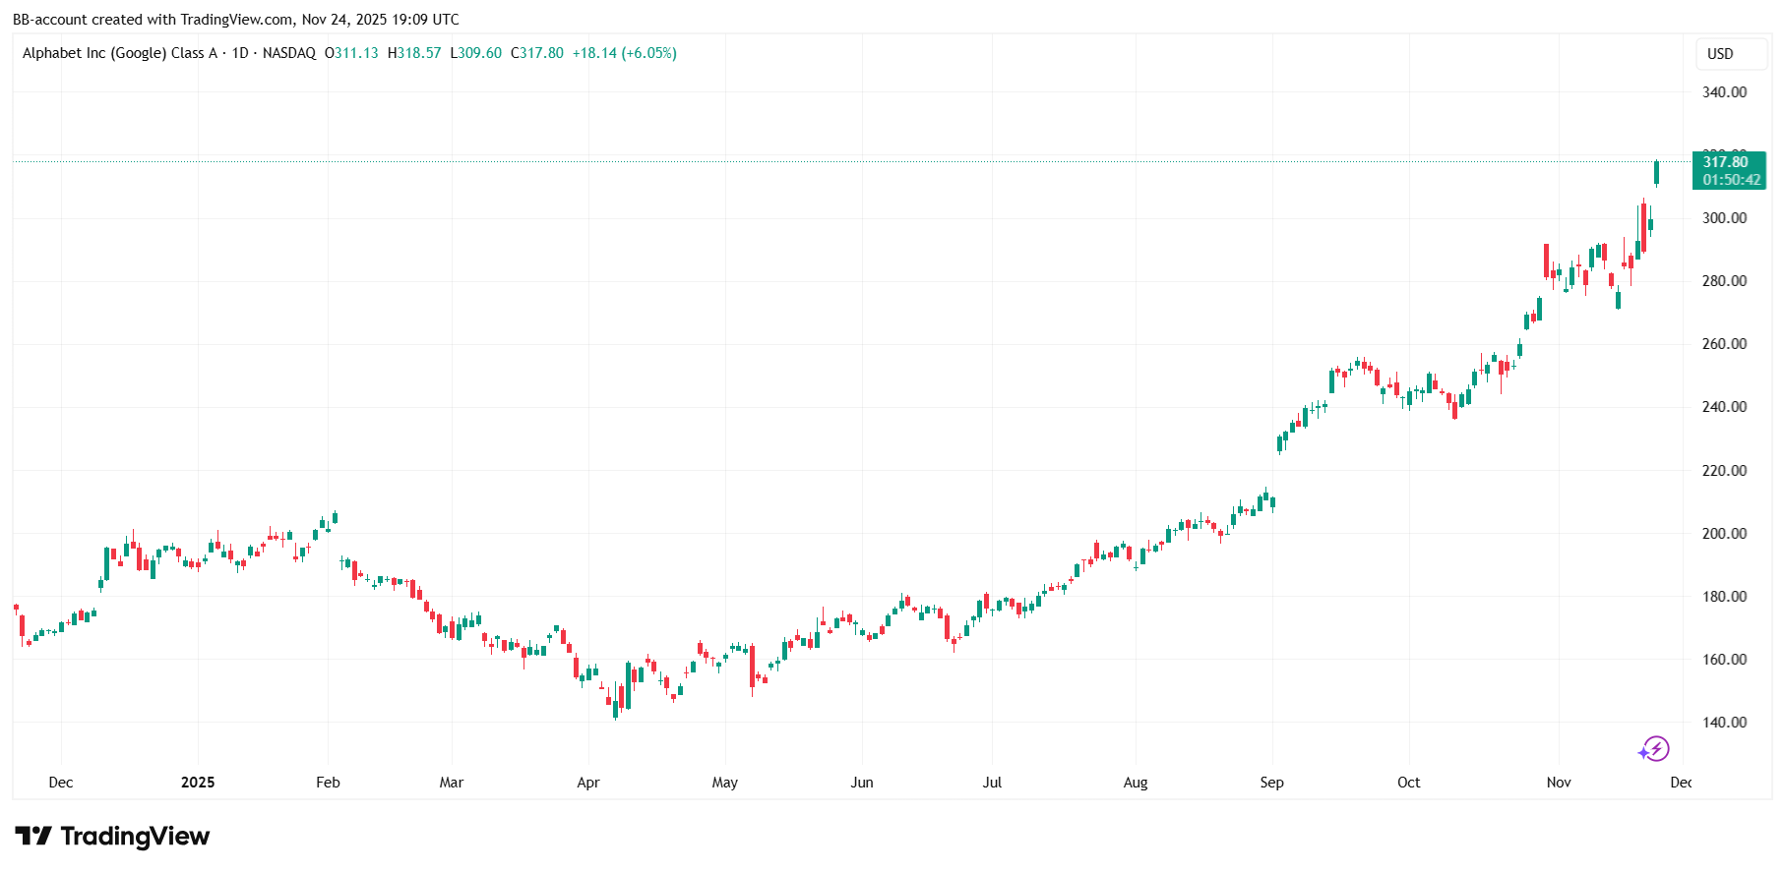This screenshot has width=1785, height=873.
Task: Click the H318.57 high value in the legend
Action: click(414, 53)
